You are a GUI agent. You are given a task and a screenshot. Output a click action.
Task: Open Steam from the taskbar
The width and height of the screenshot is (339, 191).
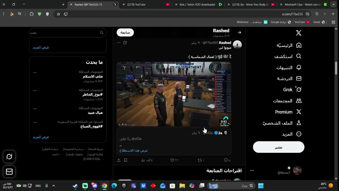pos(75,186)
